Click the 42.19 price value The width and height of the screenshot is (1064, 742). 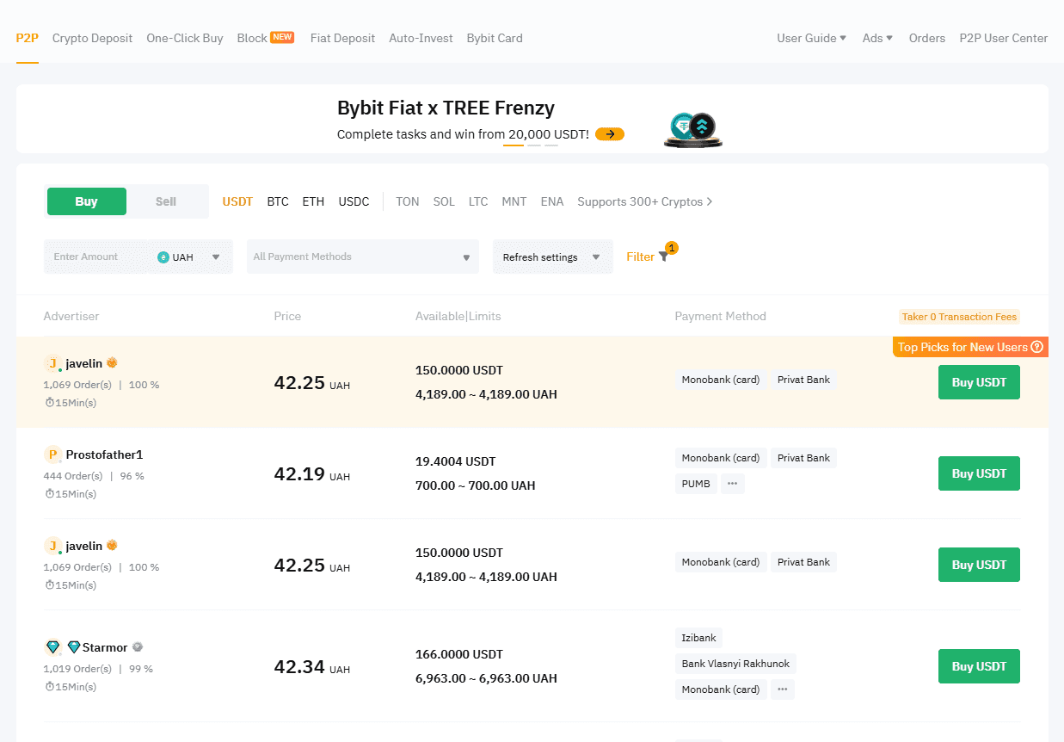coord(299,474)
